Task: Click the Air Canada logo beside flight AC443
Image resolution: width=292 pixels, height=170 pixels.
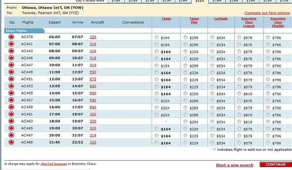Action: [11, 52]
